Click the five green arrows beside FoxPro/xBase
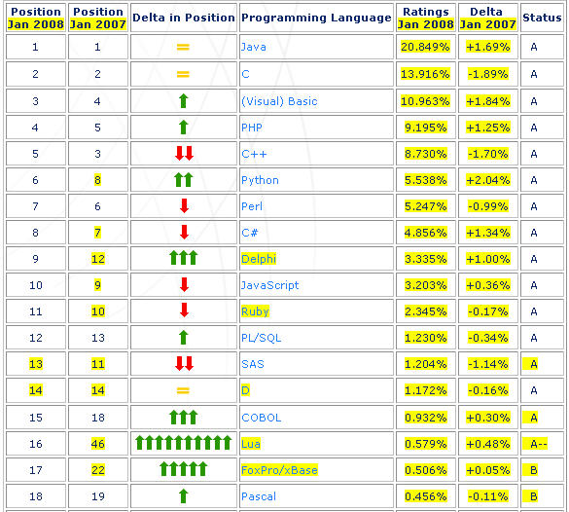 183,469
